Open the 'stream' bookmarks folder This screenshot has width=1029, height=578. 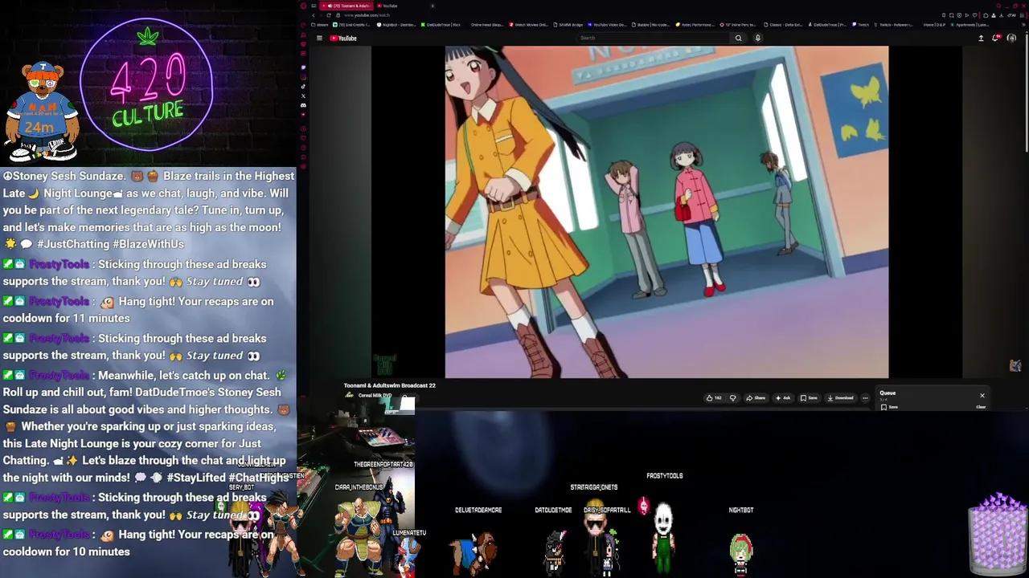pos(319,25)
